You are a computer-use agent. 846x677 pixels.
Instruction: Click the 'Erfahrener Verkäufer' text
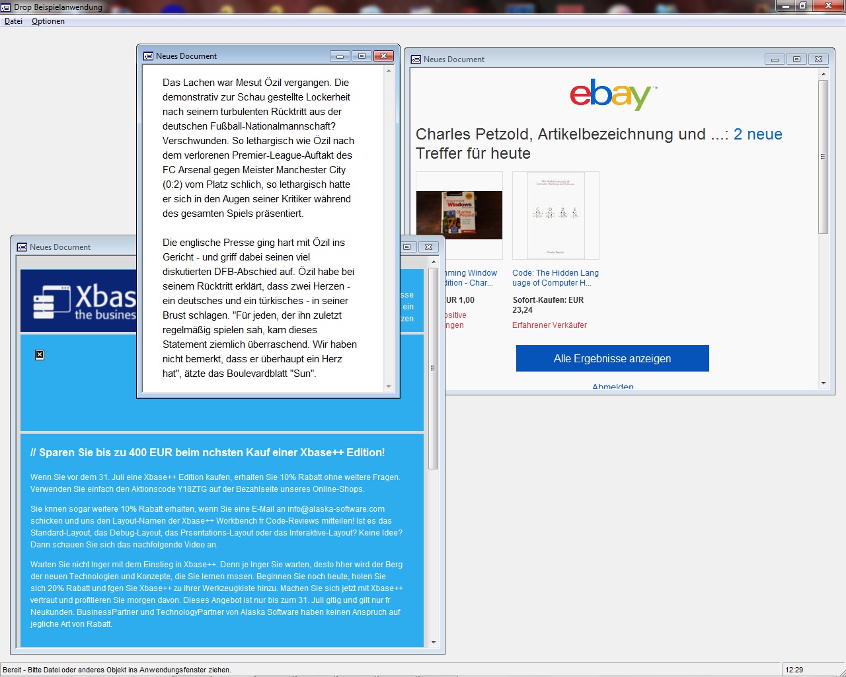549,325
